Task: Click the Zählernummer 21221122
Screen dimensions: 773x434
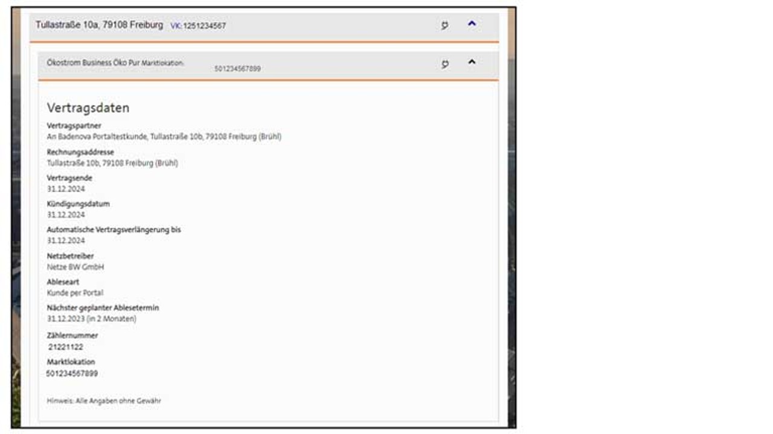Action: point(66,347)
